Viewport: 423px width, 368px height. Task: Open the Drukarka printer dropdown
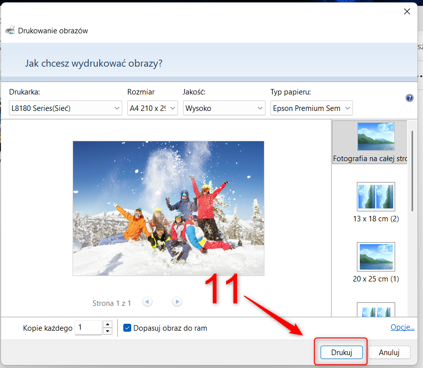[66, 108]
